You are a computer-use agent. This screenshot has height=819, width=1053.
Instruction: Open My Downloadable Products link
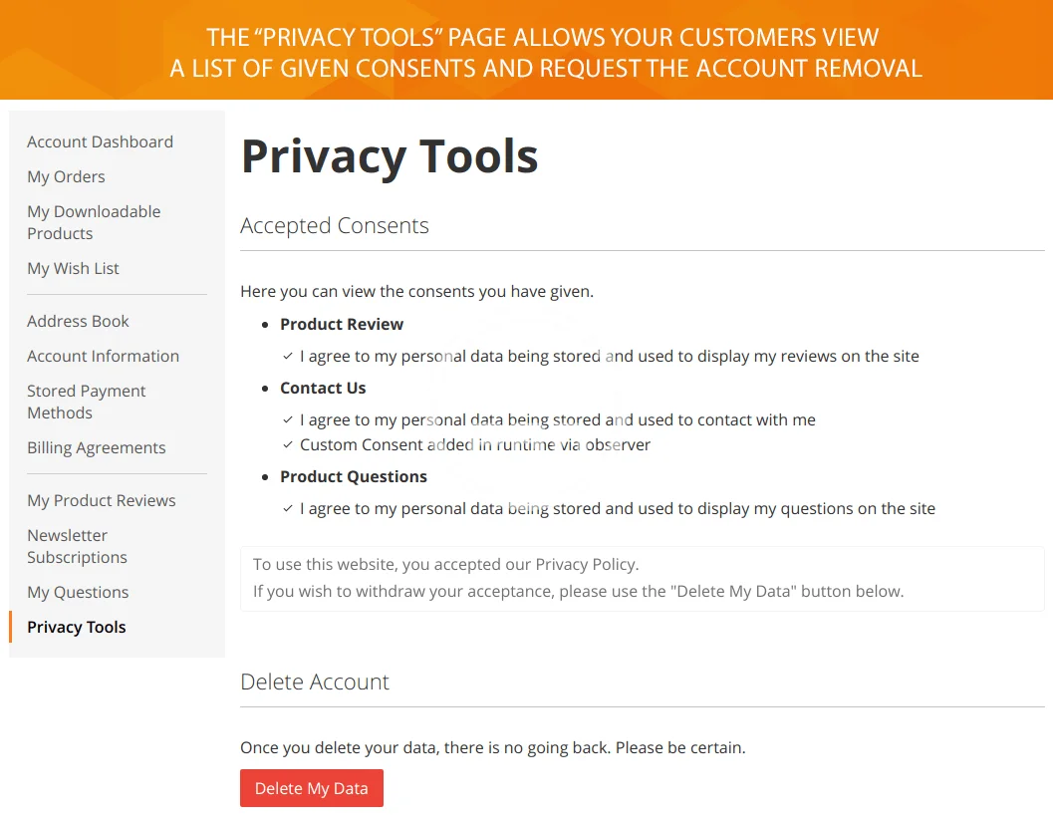click(x=94, y=222)
